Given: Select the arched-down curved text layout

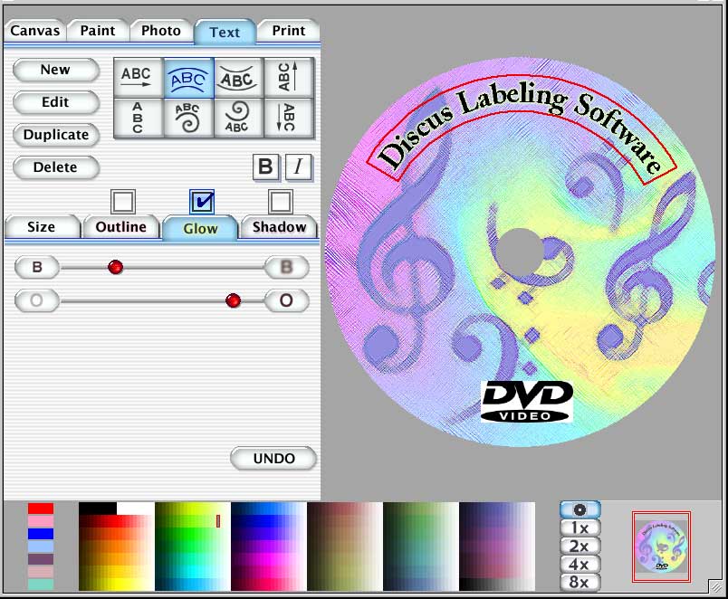Looking at the screenshot, I should point(239,78).
